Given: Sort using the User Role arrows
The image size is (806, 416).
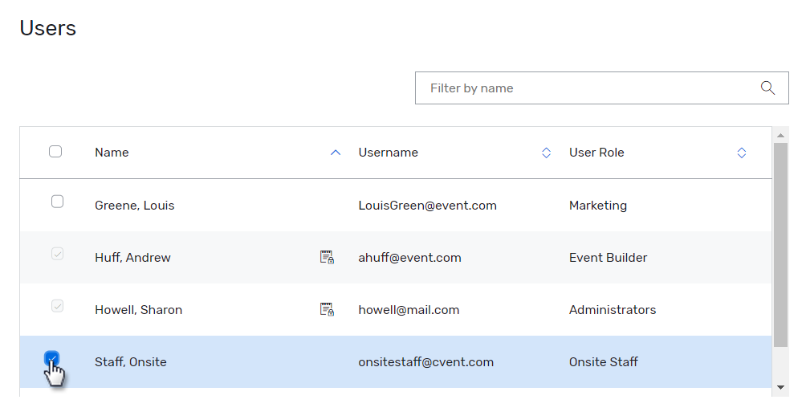Looking at the screenshot, I should [x=741, y=153].
